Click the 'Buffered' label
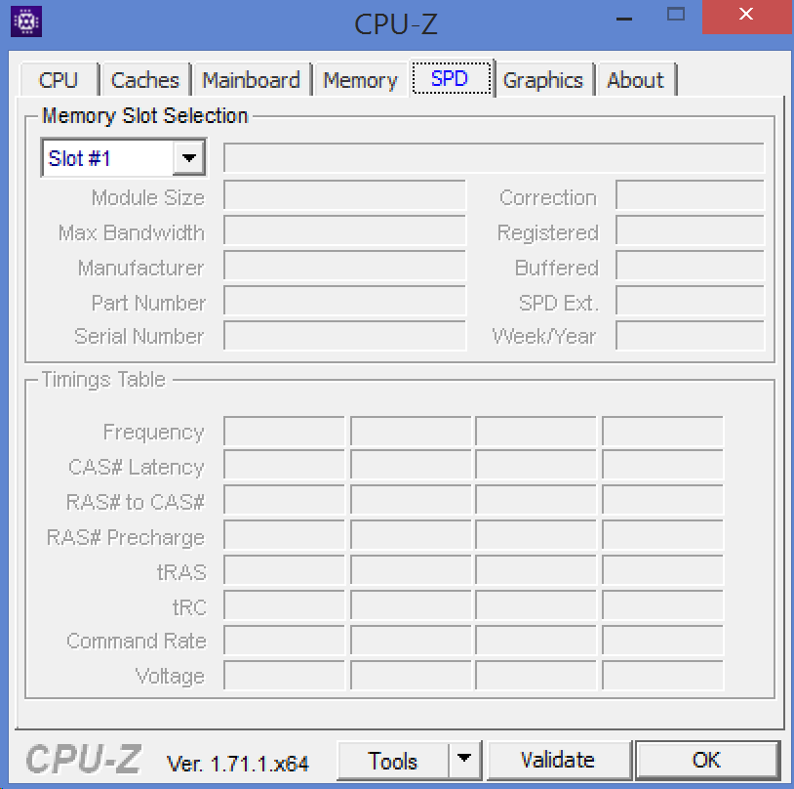Screen dimensions: 794x789 (557, 268)
